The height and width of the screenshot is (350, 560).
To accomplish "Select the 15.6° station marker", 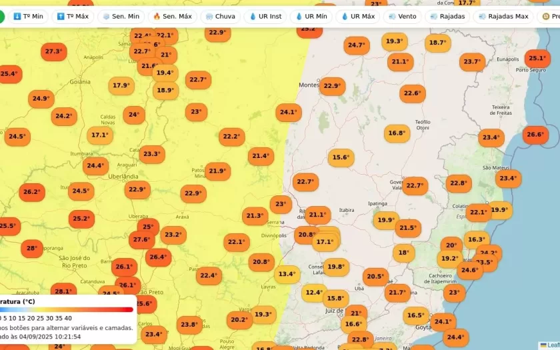I will [341, 158].
